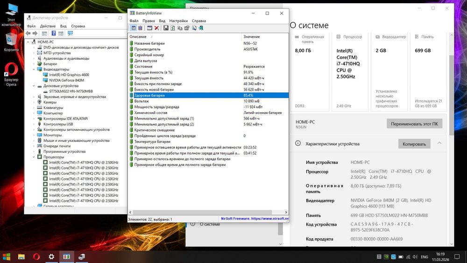Click the Значение column header
The width and height of the screenshot is (467, 263).
265,36
